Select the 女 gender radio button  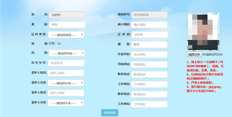click(x=57, y=43)
